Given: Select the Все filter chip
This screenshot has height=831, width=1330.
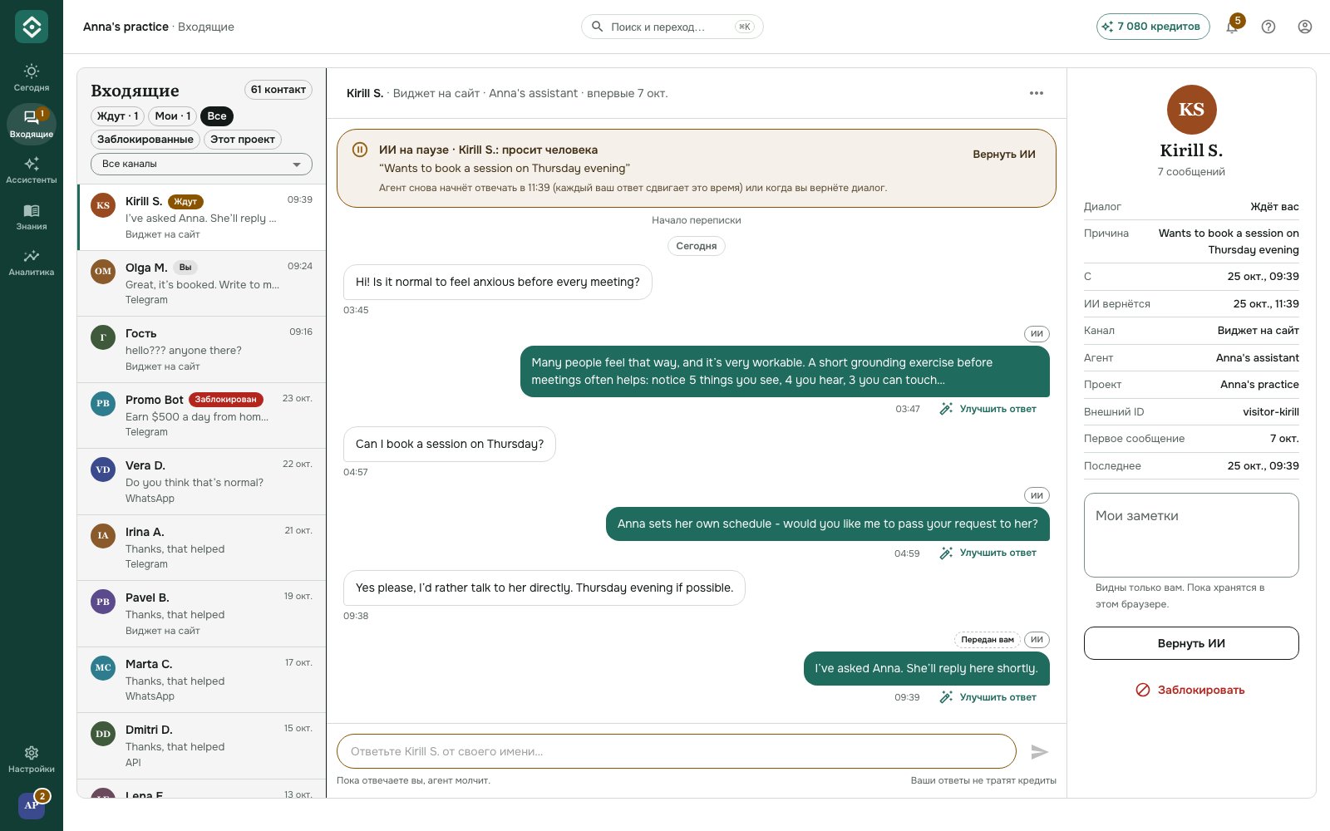Looking at the screenshot, I should [217, 116].
